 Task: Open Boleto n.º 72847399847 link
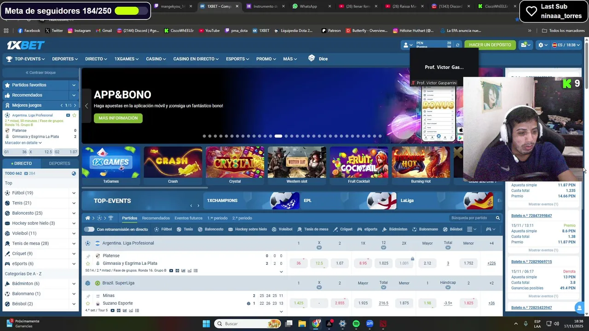(x=531, y=216)
